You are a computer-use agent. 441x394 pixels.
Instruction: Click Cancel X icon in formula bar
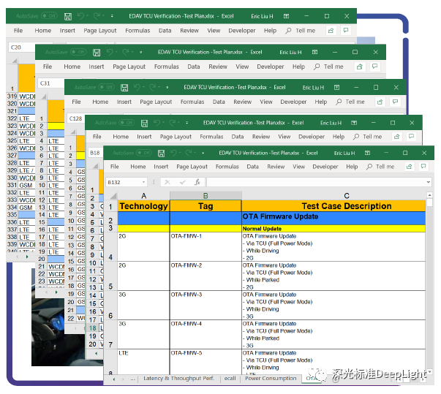click(x=167, y=182)
